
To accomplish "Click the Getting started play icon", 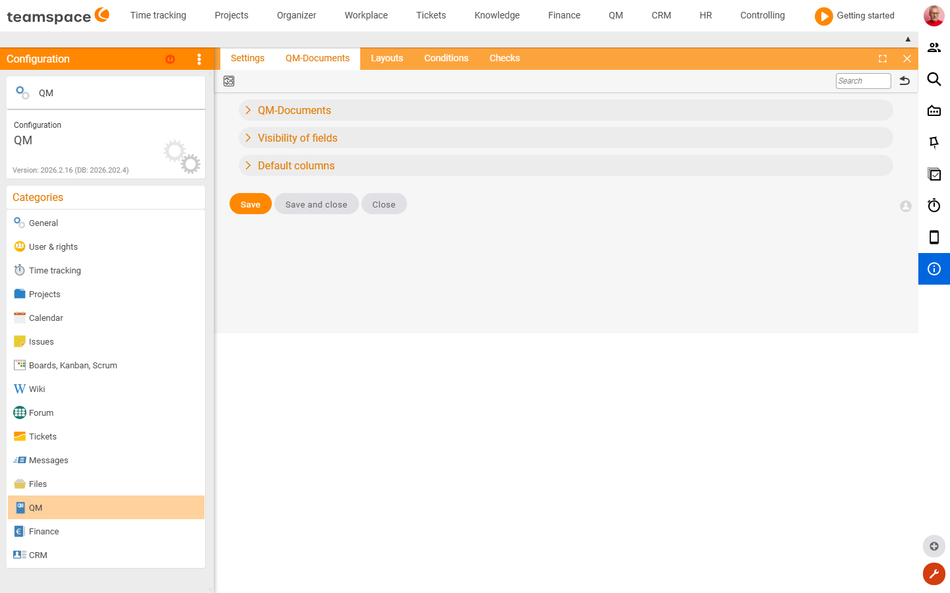I will pyautogui.click(x=823, y=16).
